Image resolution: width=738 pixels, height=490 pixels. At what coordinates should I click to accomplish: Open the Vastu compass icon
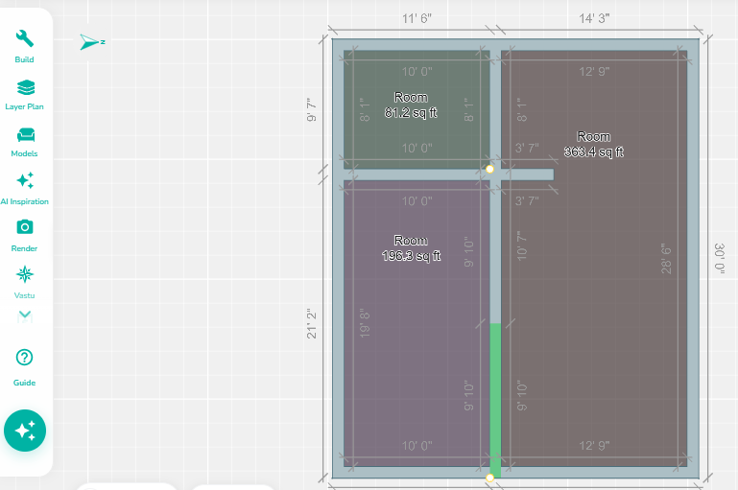coord(25,274)
